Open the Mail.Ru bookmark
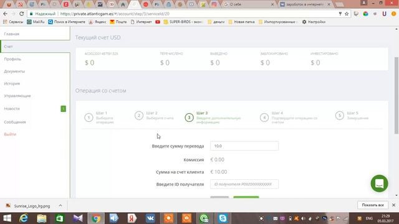This screenshot has width=399, height=224. (x=36, y=22)
